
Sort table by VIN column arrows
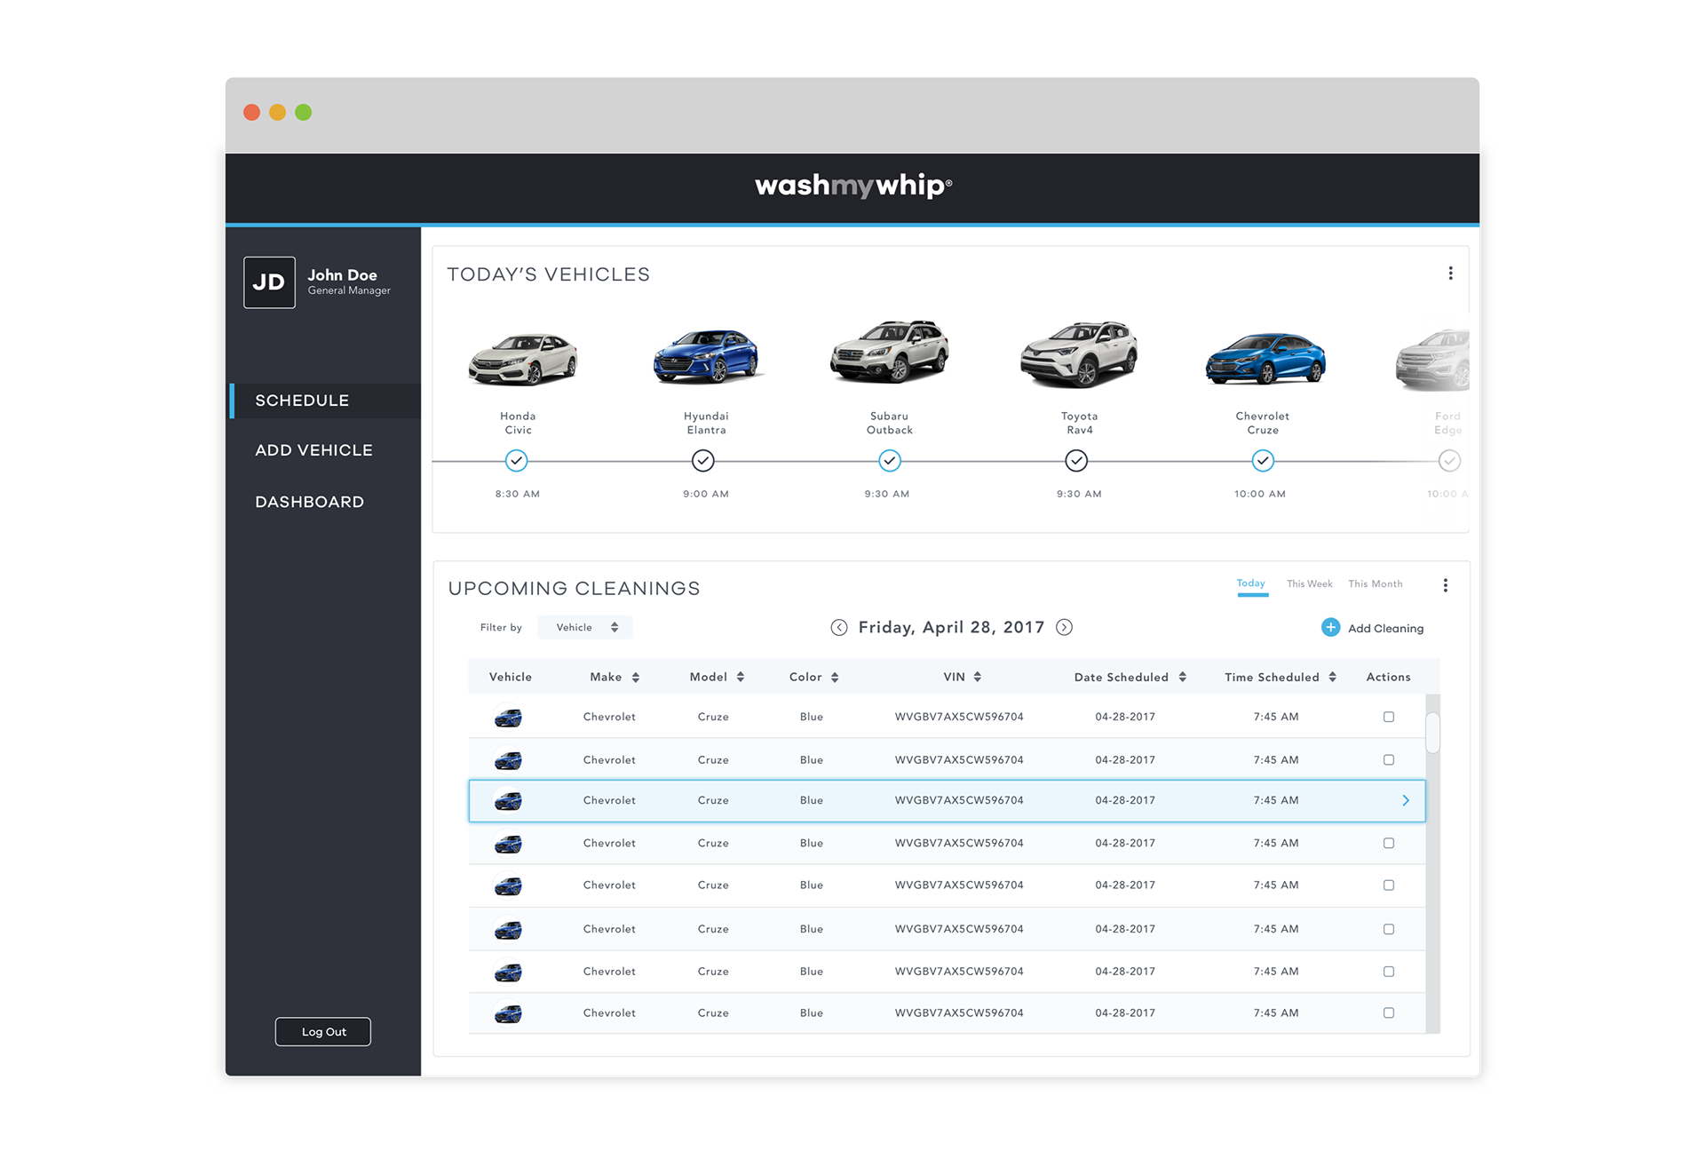click(x=978, y=678)
